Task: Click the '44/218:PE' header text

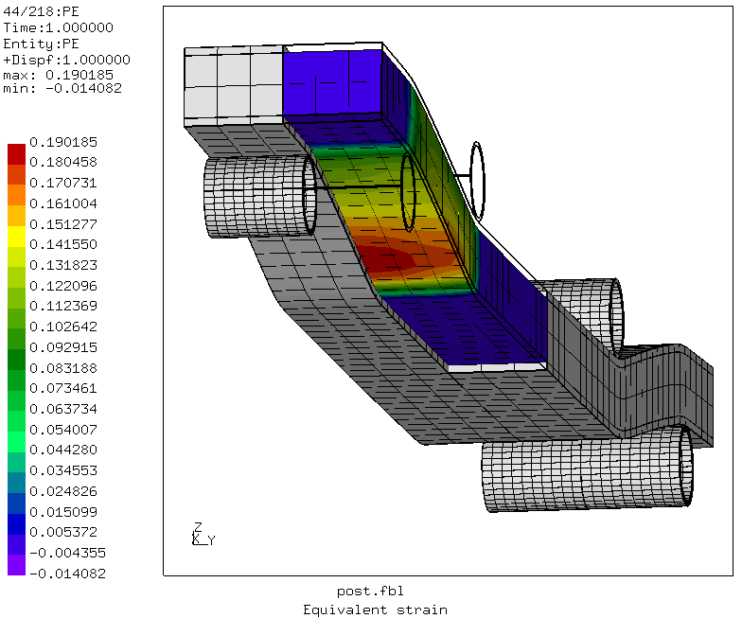Action: click(x=42, y=11)
